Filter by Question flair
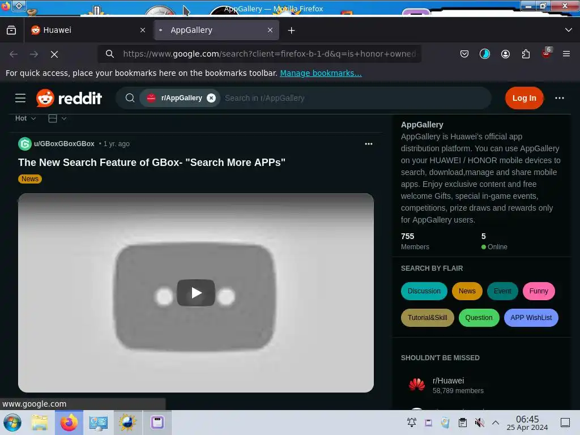Image resolution: width=580 pixels, height=435 pixels. click(x=479, y=318)
